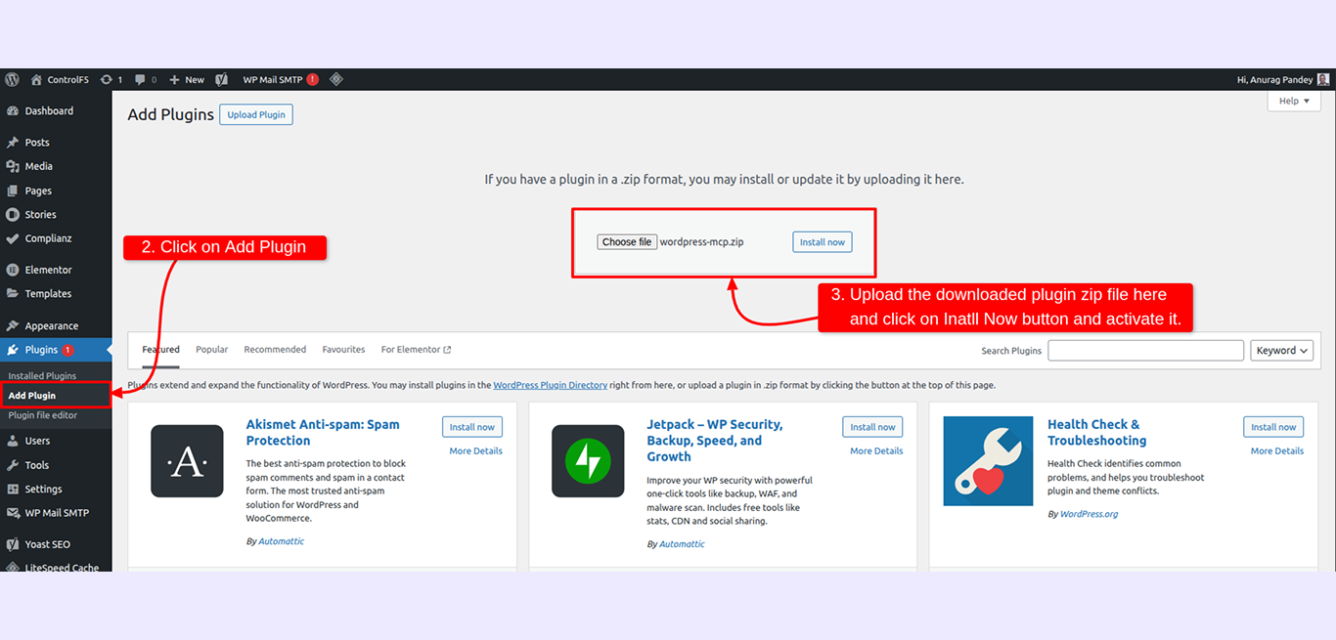
Task: Open the Yoast icon in admin bar
Action: coord(222,79)
